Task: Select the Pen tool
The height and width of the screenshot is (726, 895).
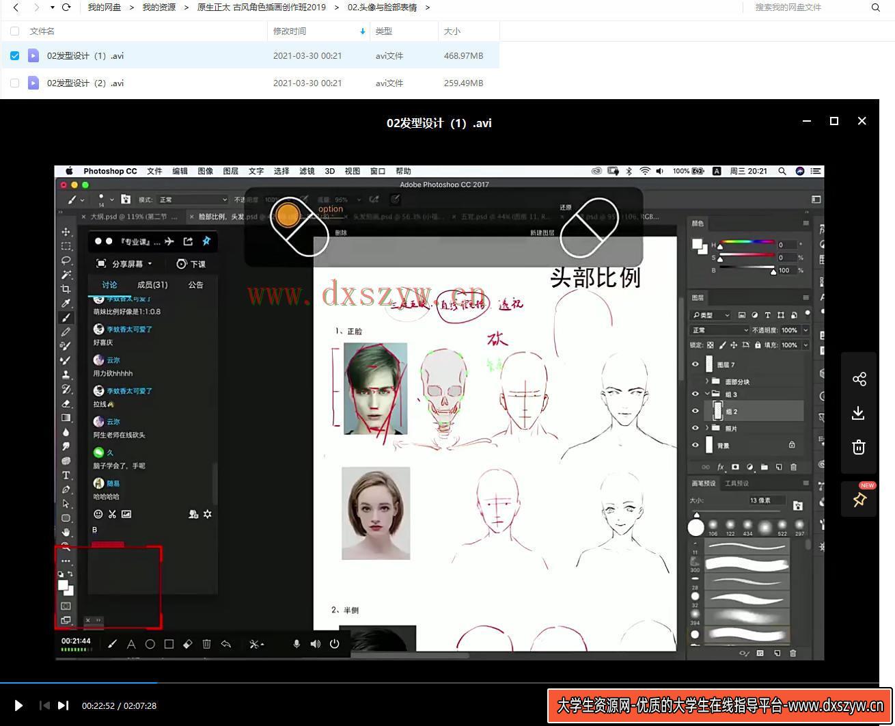Action: pos(66,489)
